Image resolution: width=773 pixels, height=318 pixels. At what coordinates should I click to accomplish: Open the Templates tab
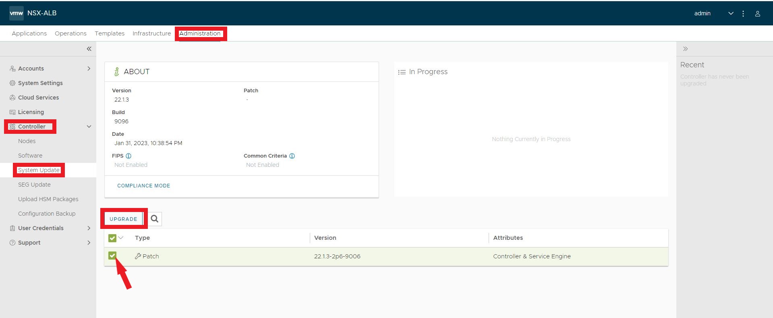[x=110, y=33]
